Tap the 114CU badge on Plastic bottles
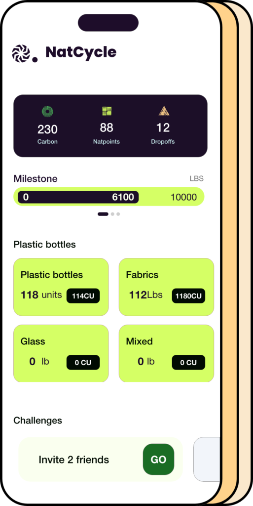Screen dimensions: 253x506 [x=83, y=296]
